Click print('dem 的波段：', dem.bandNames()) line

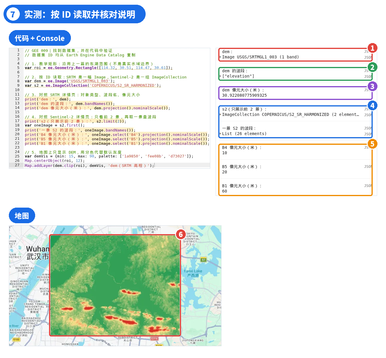click(70, 104)
